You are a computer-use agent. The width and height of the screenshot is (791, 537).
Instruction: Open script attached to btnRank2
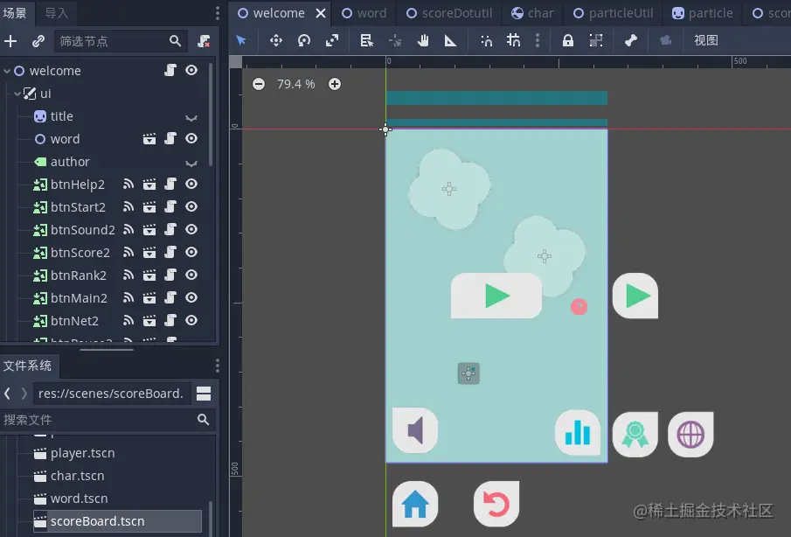coord(170,275)
